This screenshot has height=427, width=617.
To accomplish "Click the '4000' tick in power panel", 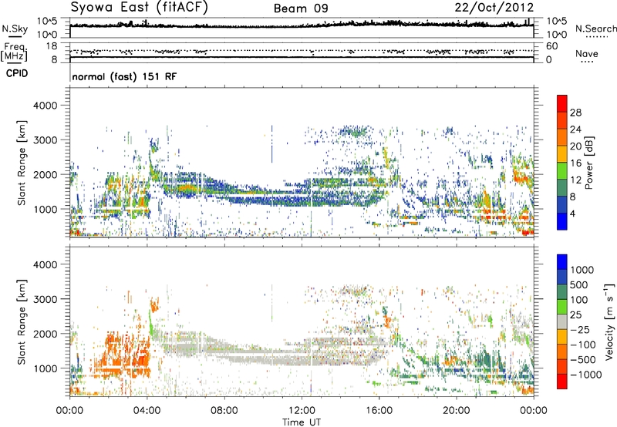I will [x=45, y=106].
